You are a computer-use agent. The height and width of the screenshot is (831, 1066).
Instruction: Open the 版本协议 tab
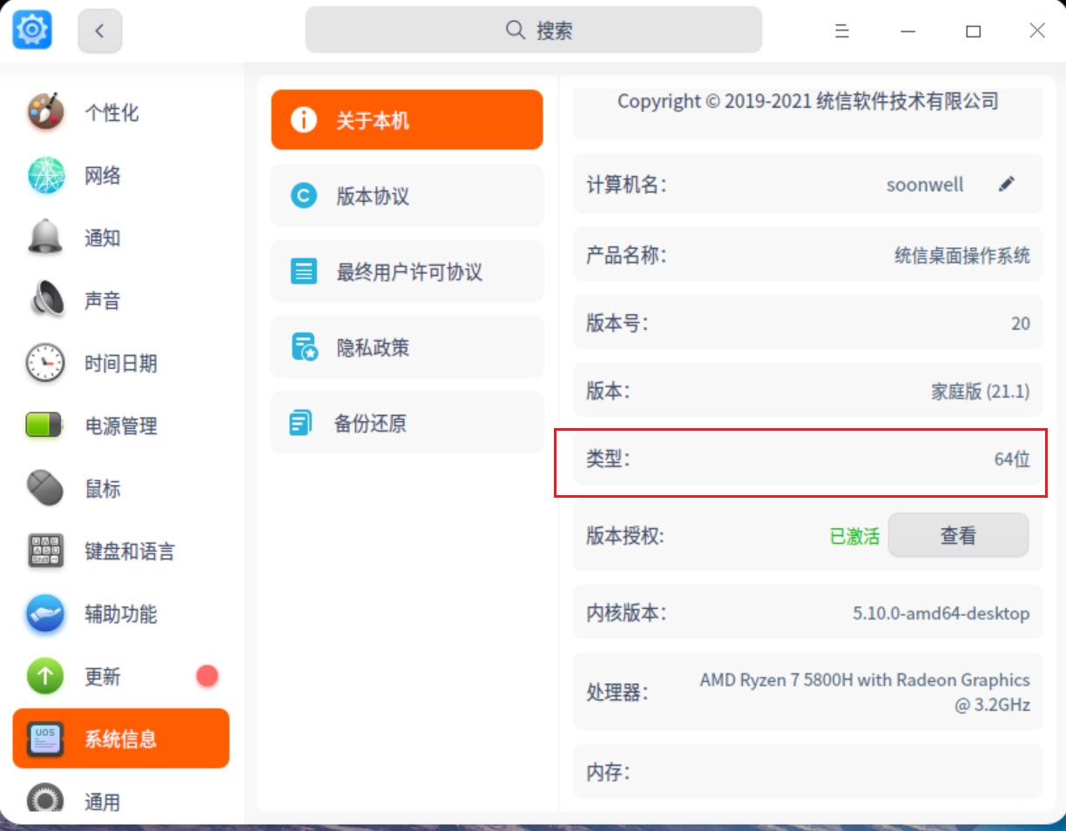pos(407,196)
